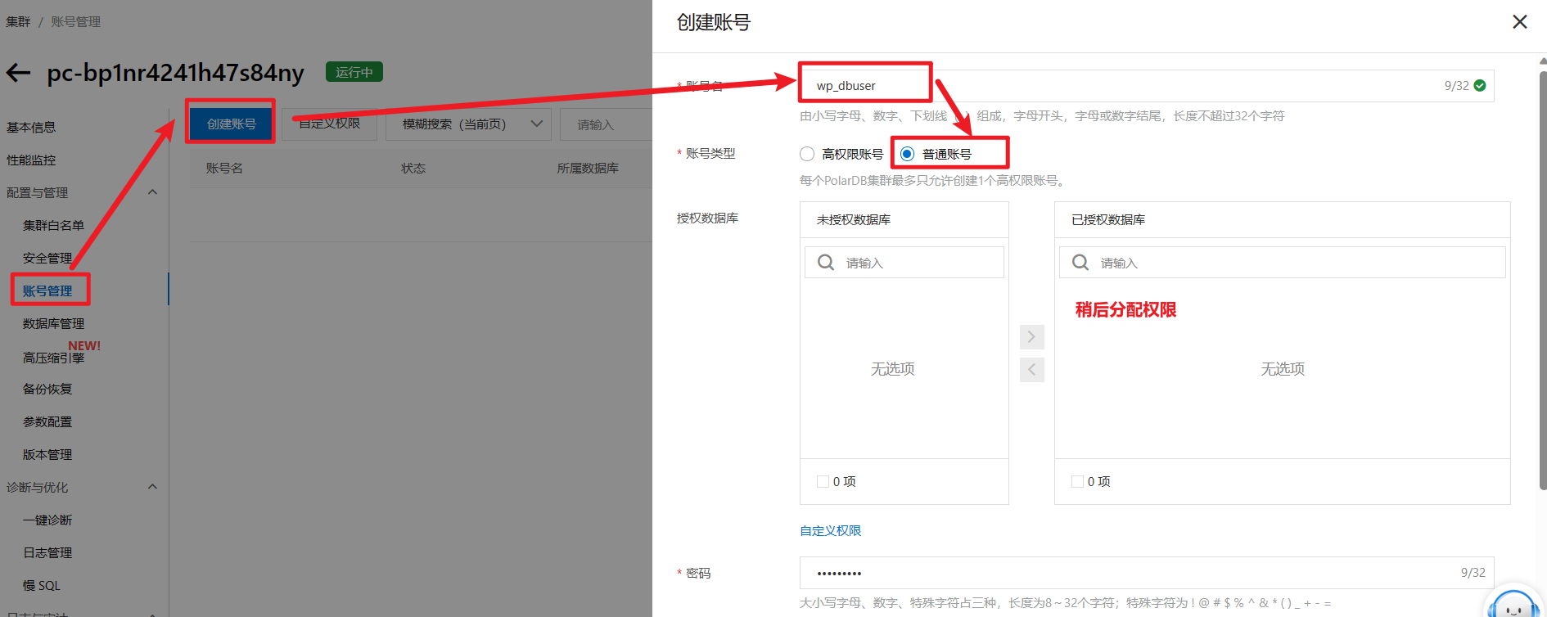The height and width of the screenshot is (617, 1547).
Task: Open 日志管理 menu item
Action: pos(47,552)
